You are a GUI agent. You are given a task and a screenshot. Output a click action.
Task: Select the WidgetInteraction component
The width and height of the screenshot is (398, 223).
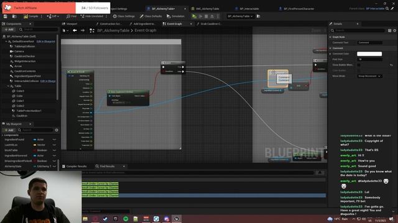(x=25, y=61)
